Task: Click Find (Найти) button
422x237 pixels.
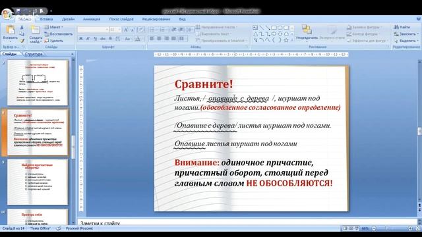Action: [x=402, y=27]
